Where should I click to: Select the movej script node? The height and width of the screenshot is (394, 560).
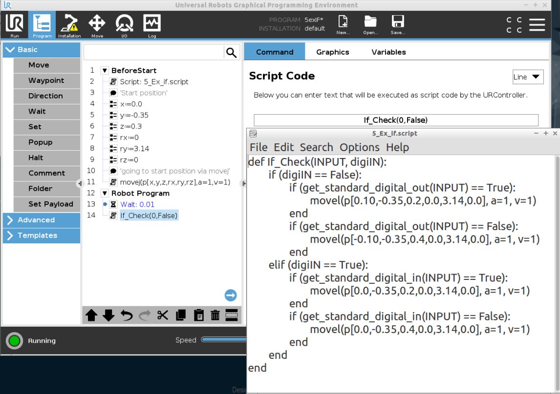coord(175,182)
